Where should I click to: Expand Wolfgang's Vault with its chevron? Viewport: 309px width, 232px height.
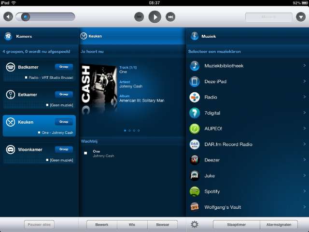304,207
